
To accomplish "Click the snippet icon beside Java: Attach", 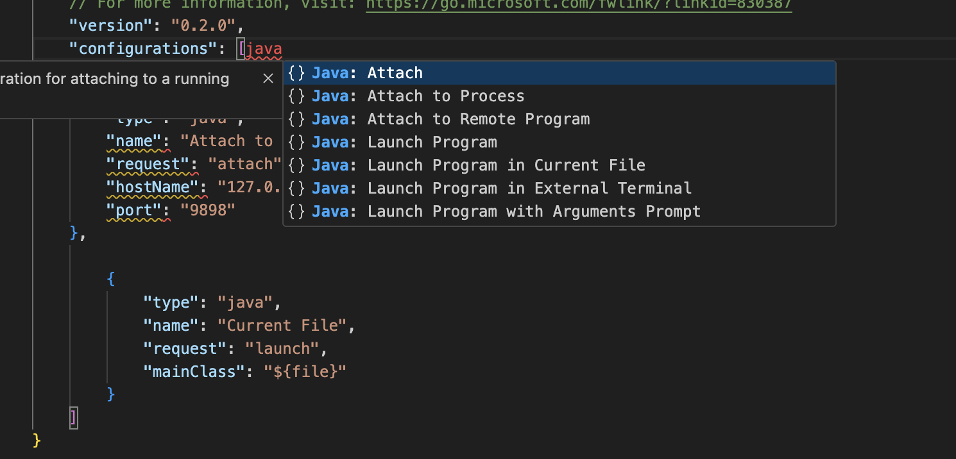I will pyautogui.click(x=296, y=73).
